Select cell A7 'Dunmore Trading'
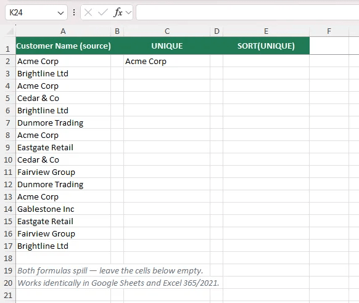The width and height of the screenshot is (359, 303). tap(64, 123)
